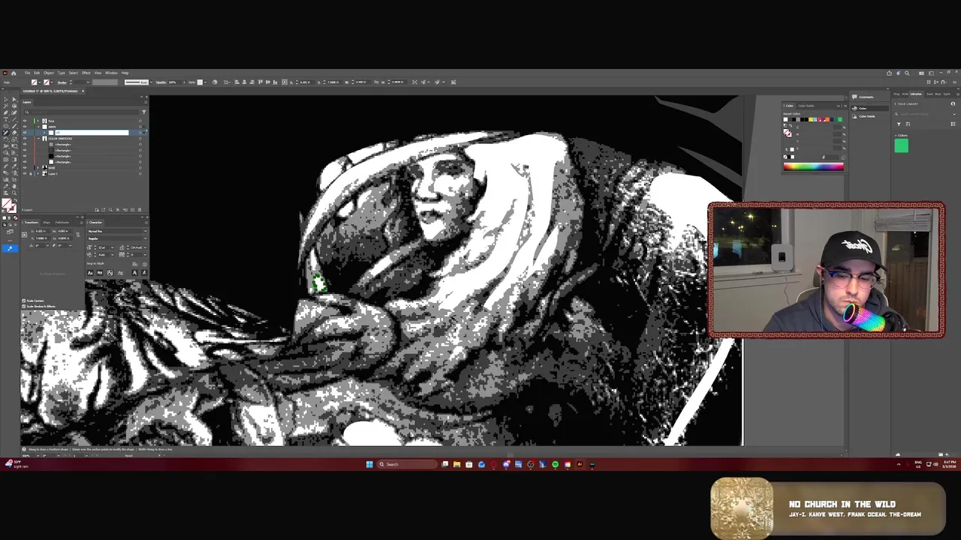Select the Paintbrush tool

14,126
